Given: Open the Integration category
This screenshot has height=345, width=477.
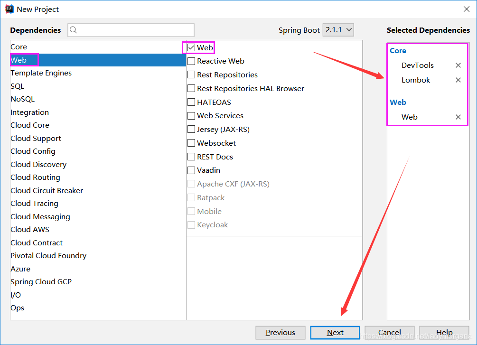Looking at the screenshot, I should pos(98,112).
